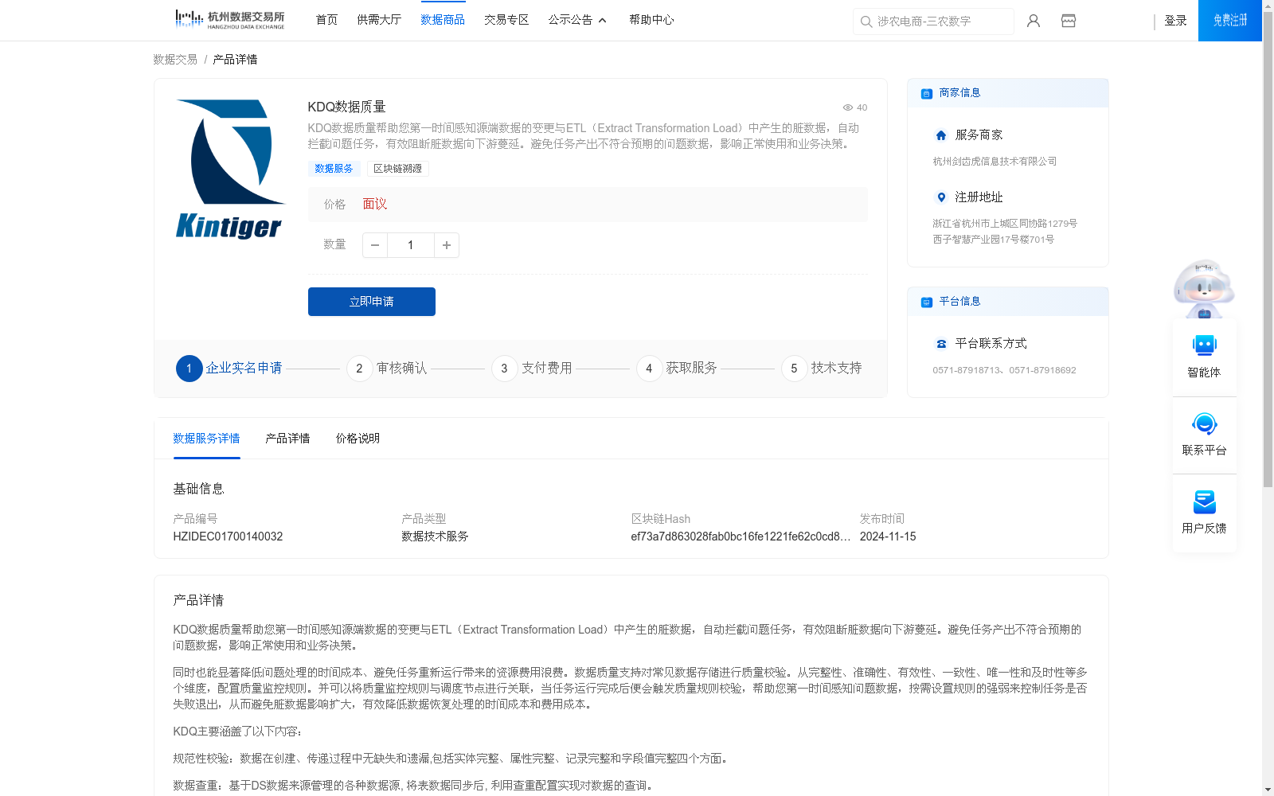This screenshot has width=1274, height=796.
Task: Click step 1 企业实名申请
Action: pyautogui.click(x=229, y=369)
